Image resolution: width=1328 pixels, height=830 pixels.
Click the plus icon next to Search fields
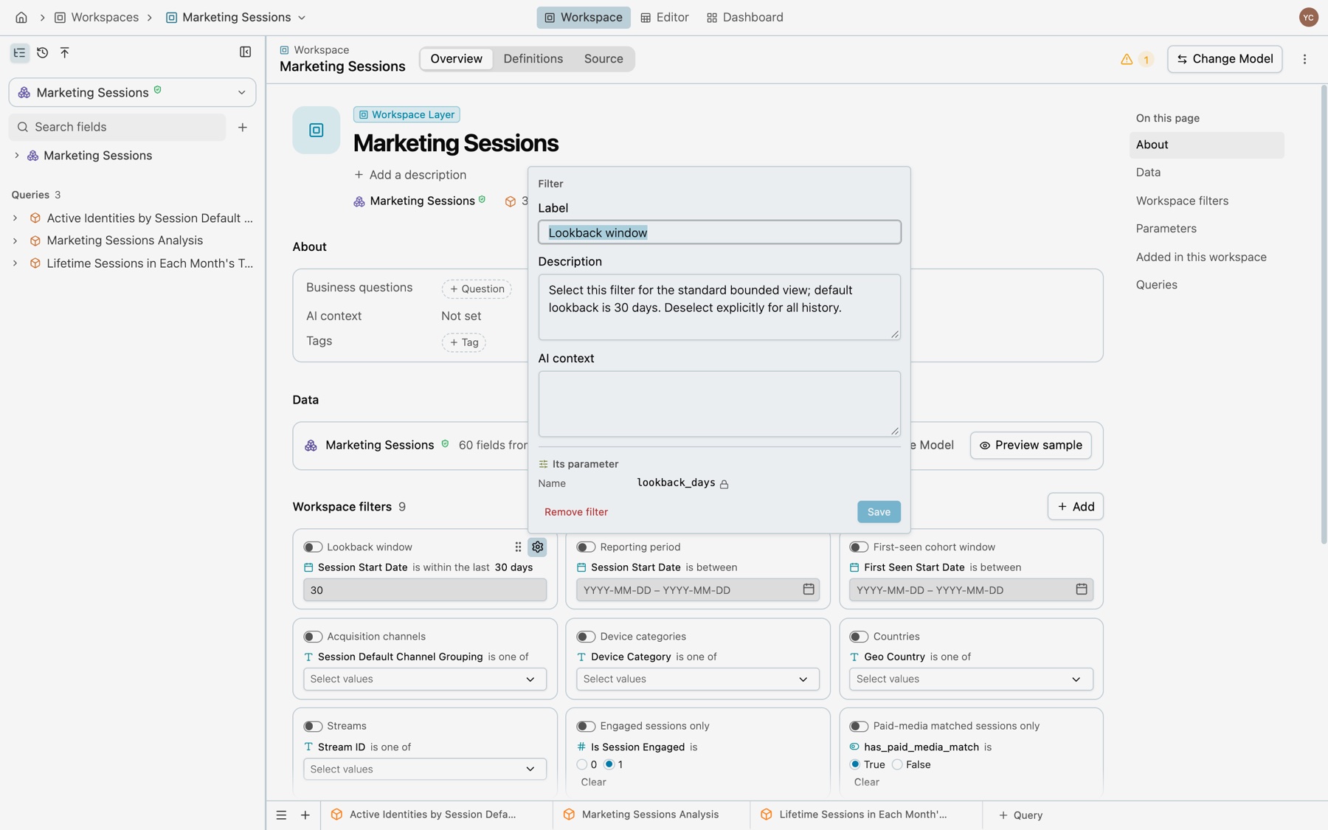coord(242,127)
